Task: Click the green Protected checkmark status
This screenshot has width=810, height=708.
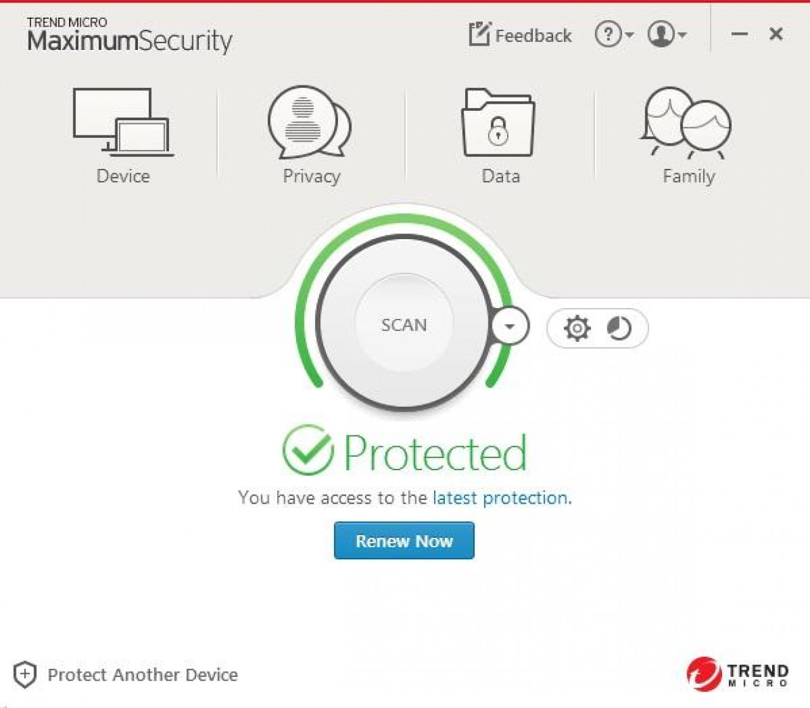Action: (308, 450)
